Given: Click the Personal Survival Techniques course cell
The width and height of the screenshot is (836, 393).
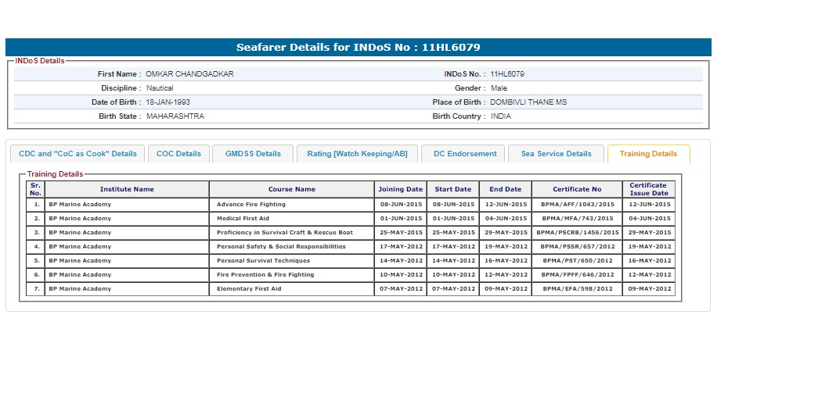Looking at the screenshot, I should coord(263,261).
